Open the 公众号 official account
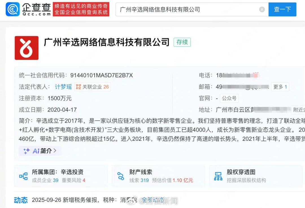Screen dimensions: 305x208 [229, 98]
